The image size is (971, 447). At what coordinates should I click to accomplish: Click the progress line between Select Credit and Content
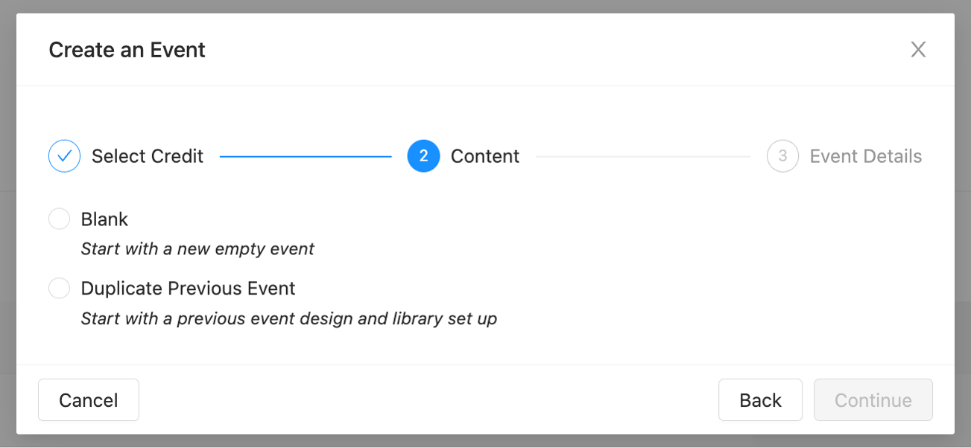(x=306, y=155)
